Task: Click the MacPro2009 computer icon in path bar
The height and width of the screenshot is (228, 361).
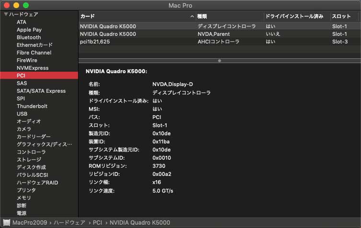Action: pyautogui.click(x=7, y=222)
